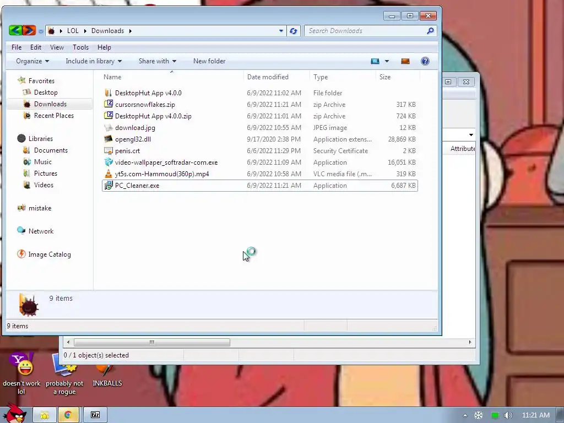The height and width of the screenshot is (423, 564).
Task: Click the 7z taskbar button
Action: coord(95,415)
